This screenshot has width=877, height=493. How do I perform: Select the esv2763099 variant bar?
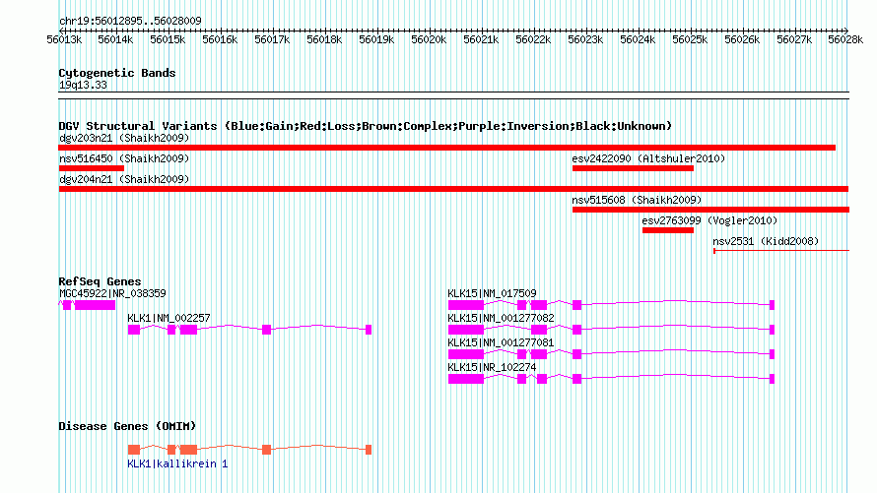click(x=668, y=230)
